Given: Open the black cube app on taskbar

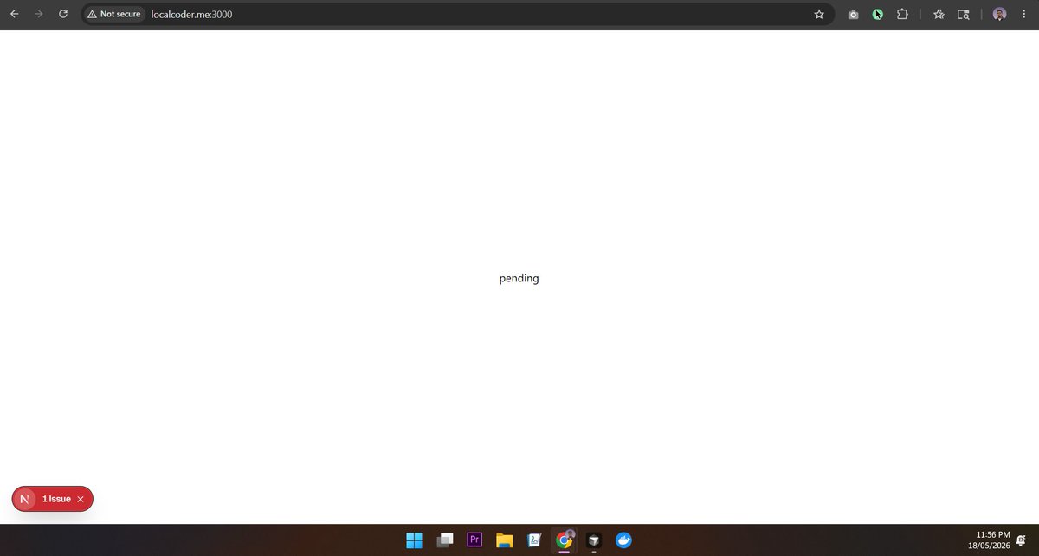Looking at the screenshot, I should [x=593, y=540].
